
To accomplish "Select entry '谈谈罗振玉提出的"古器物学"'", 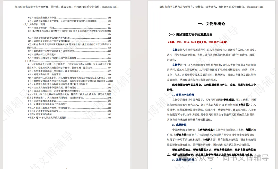I will point(69,104).
